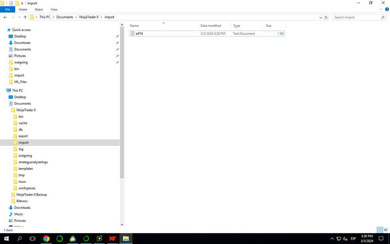Show hidden system tray icons
The image size is (390, 244).
click(332, 239)
